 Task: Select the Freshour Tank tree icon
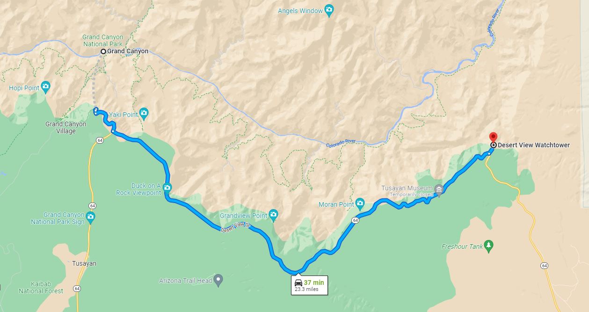coord(489,245)
